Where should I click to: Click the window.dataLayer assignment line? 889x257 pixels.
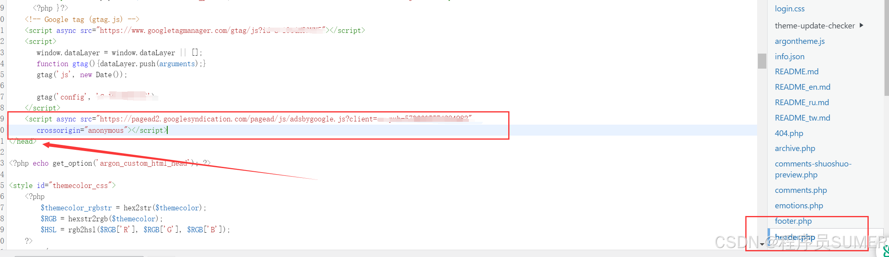[119, 53]
